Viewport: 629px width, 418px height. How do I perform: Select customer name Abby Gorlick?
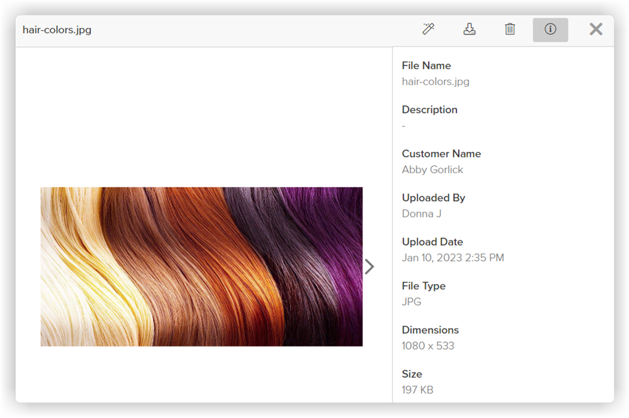point(433,170)
